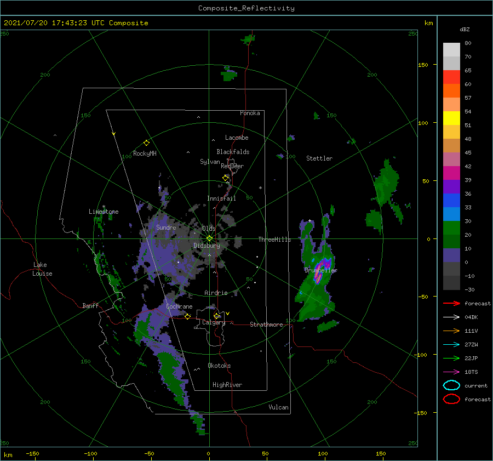Click the Composite_Reflectivity title
The width and height of the screenshot is (493, 461).
coord(246,8)
